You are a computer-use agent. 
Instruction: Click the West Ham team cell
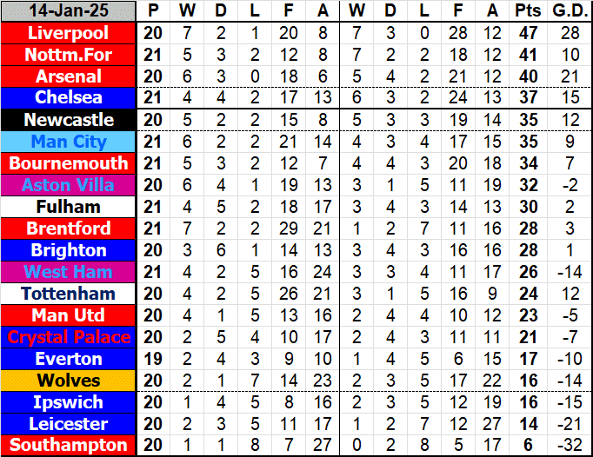coord(69,272)
